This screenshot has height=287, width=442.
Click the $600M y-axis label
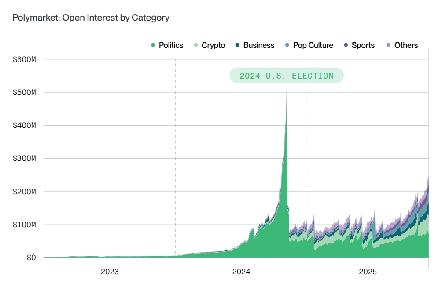tap(26, 59)
